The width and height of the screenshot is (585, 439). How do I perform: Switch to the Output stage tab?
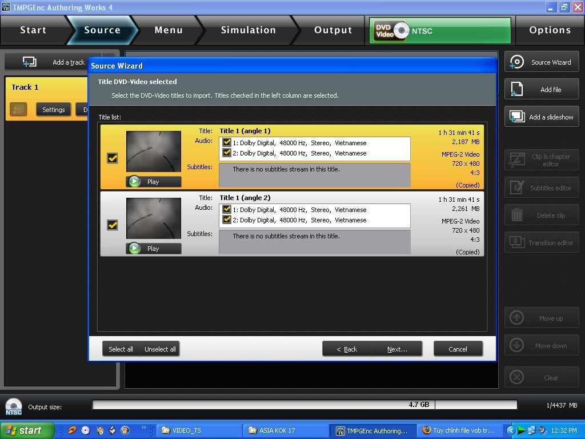[x=333, y=30]
